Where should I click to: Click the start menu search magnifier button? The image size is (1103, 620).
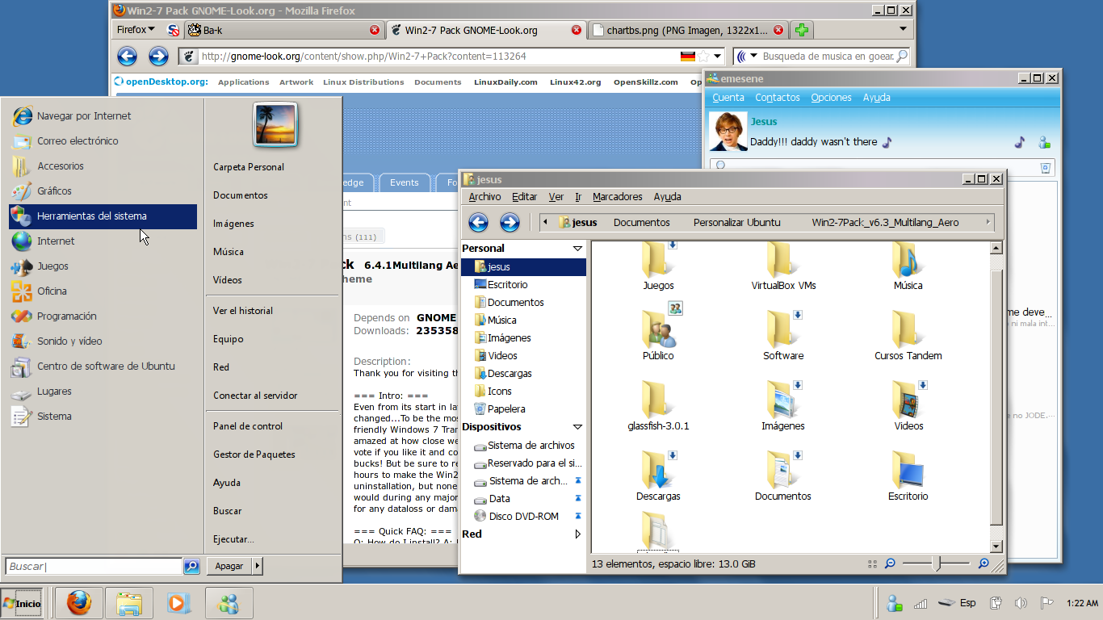191,567
